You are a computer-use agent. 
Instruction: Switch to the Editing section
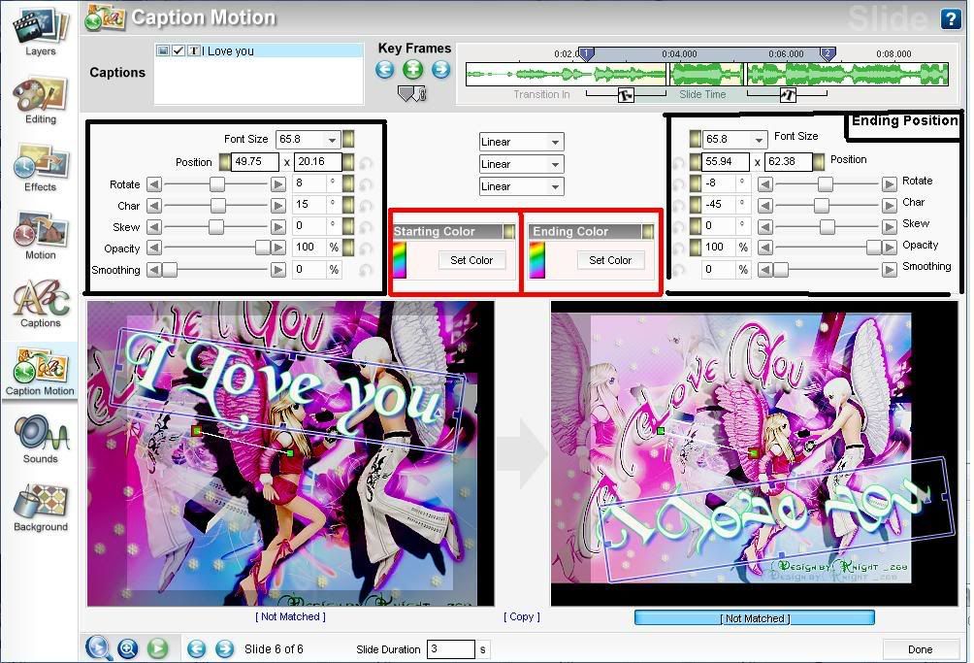click(41, 101)
